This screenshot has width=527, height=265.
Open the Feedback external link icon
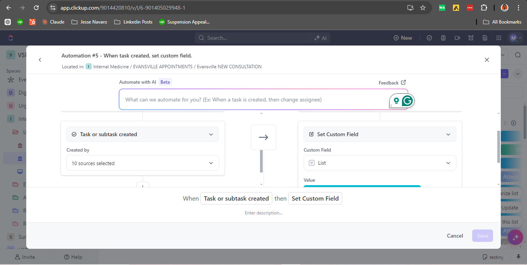coord(404,82)
